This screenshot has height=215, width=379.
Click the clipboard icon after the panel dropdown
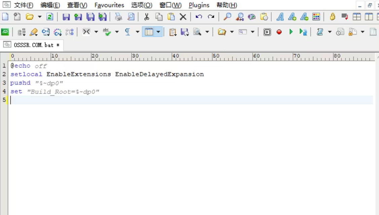[173, 32]
